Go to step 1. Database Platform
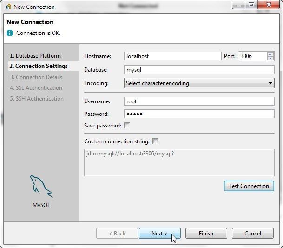Image resolution: width=283 pixels, height=248 pixels. point(35,56)
